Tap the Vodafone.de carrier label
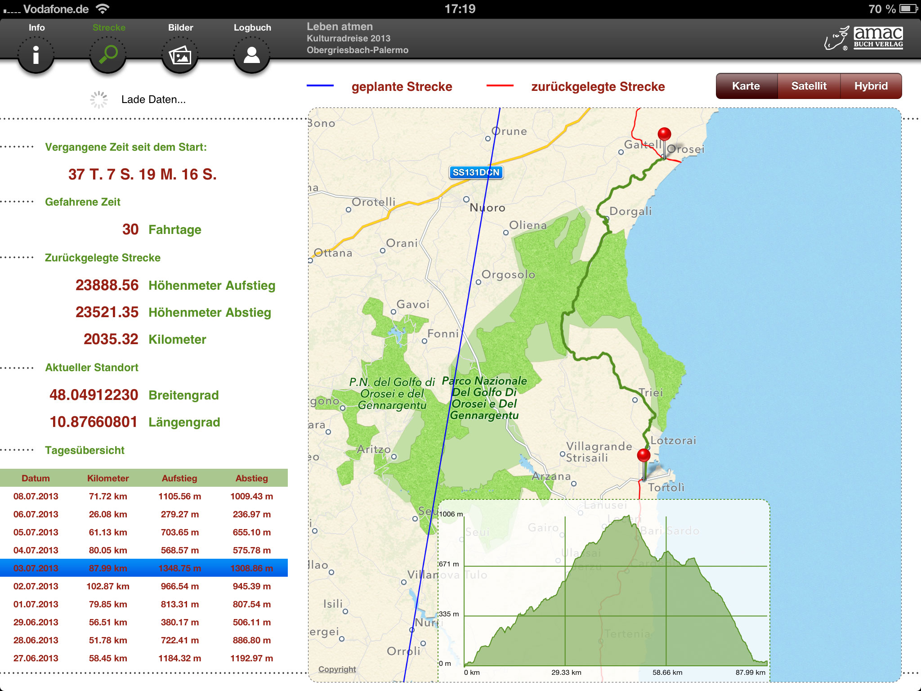Screen dimensions: 921x691 tap(56, 9)
